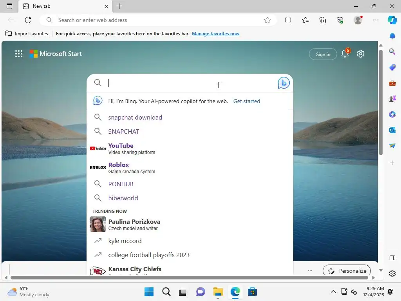The image size is (401, 301).
Task: Open page settings gear icon
Action: (x=361, y=54)
